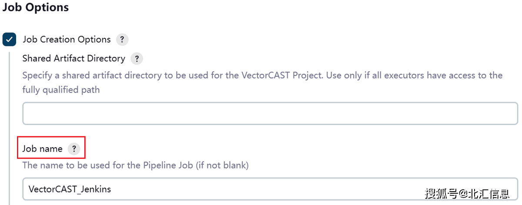The image size is (522, 205).
Task: Click the Shared Artifact Directory label
Action: tap(74, 58)
